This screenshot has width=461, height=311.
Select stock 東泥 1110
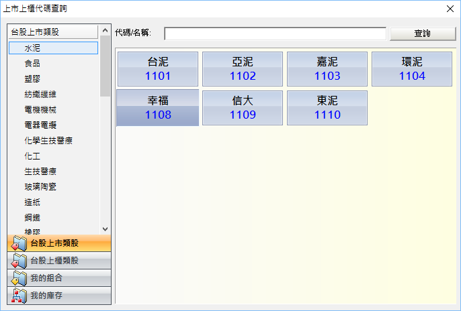327,108
